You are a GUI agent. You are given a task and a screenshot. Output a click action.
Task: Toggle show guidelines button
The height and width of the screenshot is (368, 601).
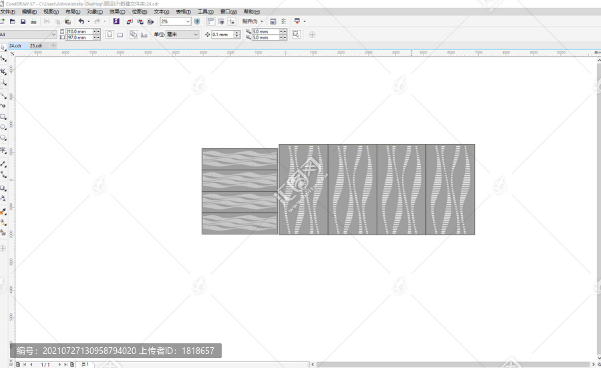click(x=232, y=21)
